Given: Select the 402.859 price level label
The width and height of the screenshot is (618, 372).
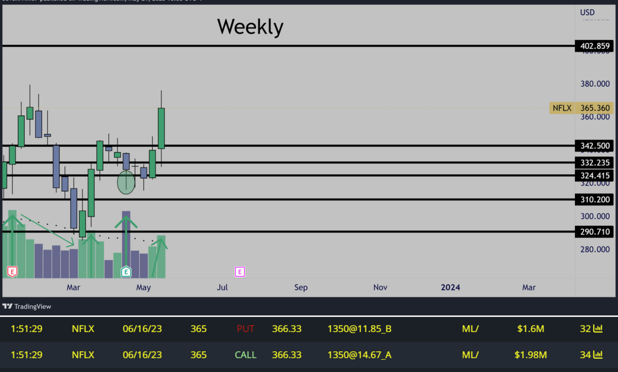Looking at the screenshot, I should 595,46.
